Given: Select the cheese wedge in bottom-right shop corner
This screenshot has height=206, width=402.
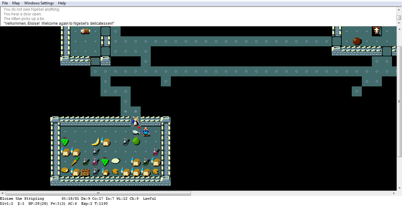Looking at the screenshot, I should pyautogui.click(x=156, y=172).
